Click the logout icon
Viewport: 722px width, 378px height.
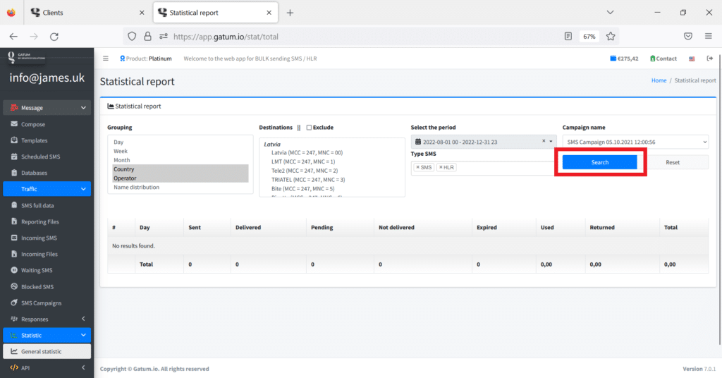pos(709,59)
